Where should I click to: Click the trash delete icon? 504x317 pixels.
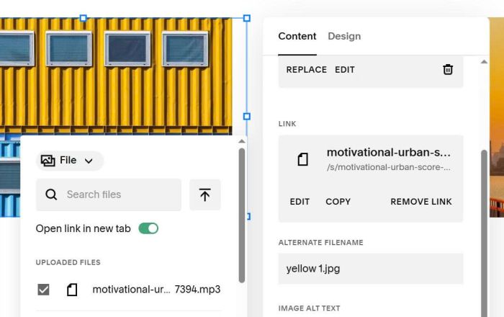(448, 70)
